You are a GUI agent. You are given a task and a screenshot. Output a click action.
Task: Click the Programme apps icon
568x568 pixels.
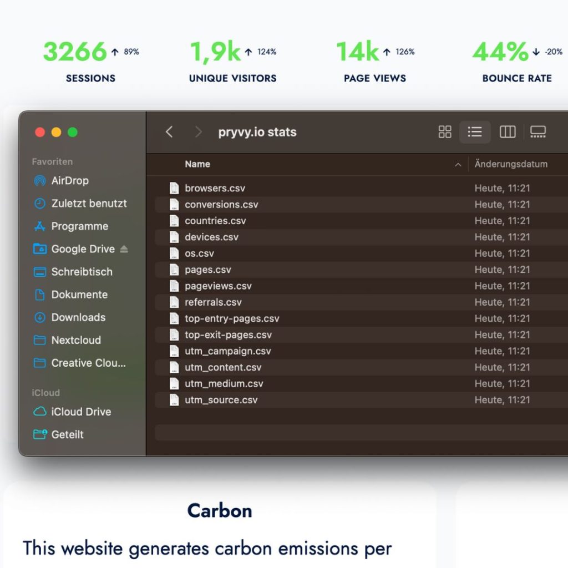tap(40, 226)
